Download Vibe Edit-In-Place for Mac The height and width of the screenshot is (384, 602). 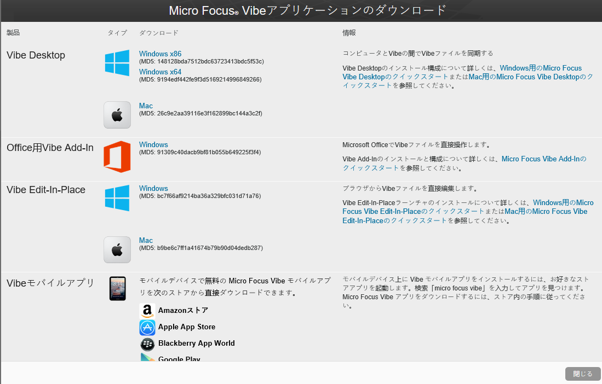pyautogui.click(x=146, y=240)
